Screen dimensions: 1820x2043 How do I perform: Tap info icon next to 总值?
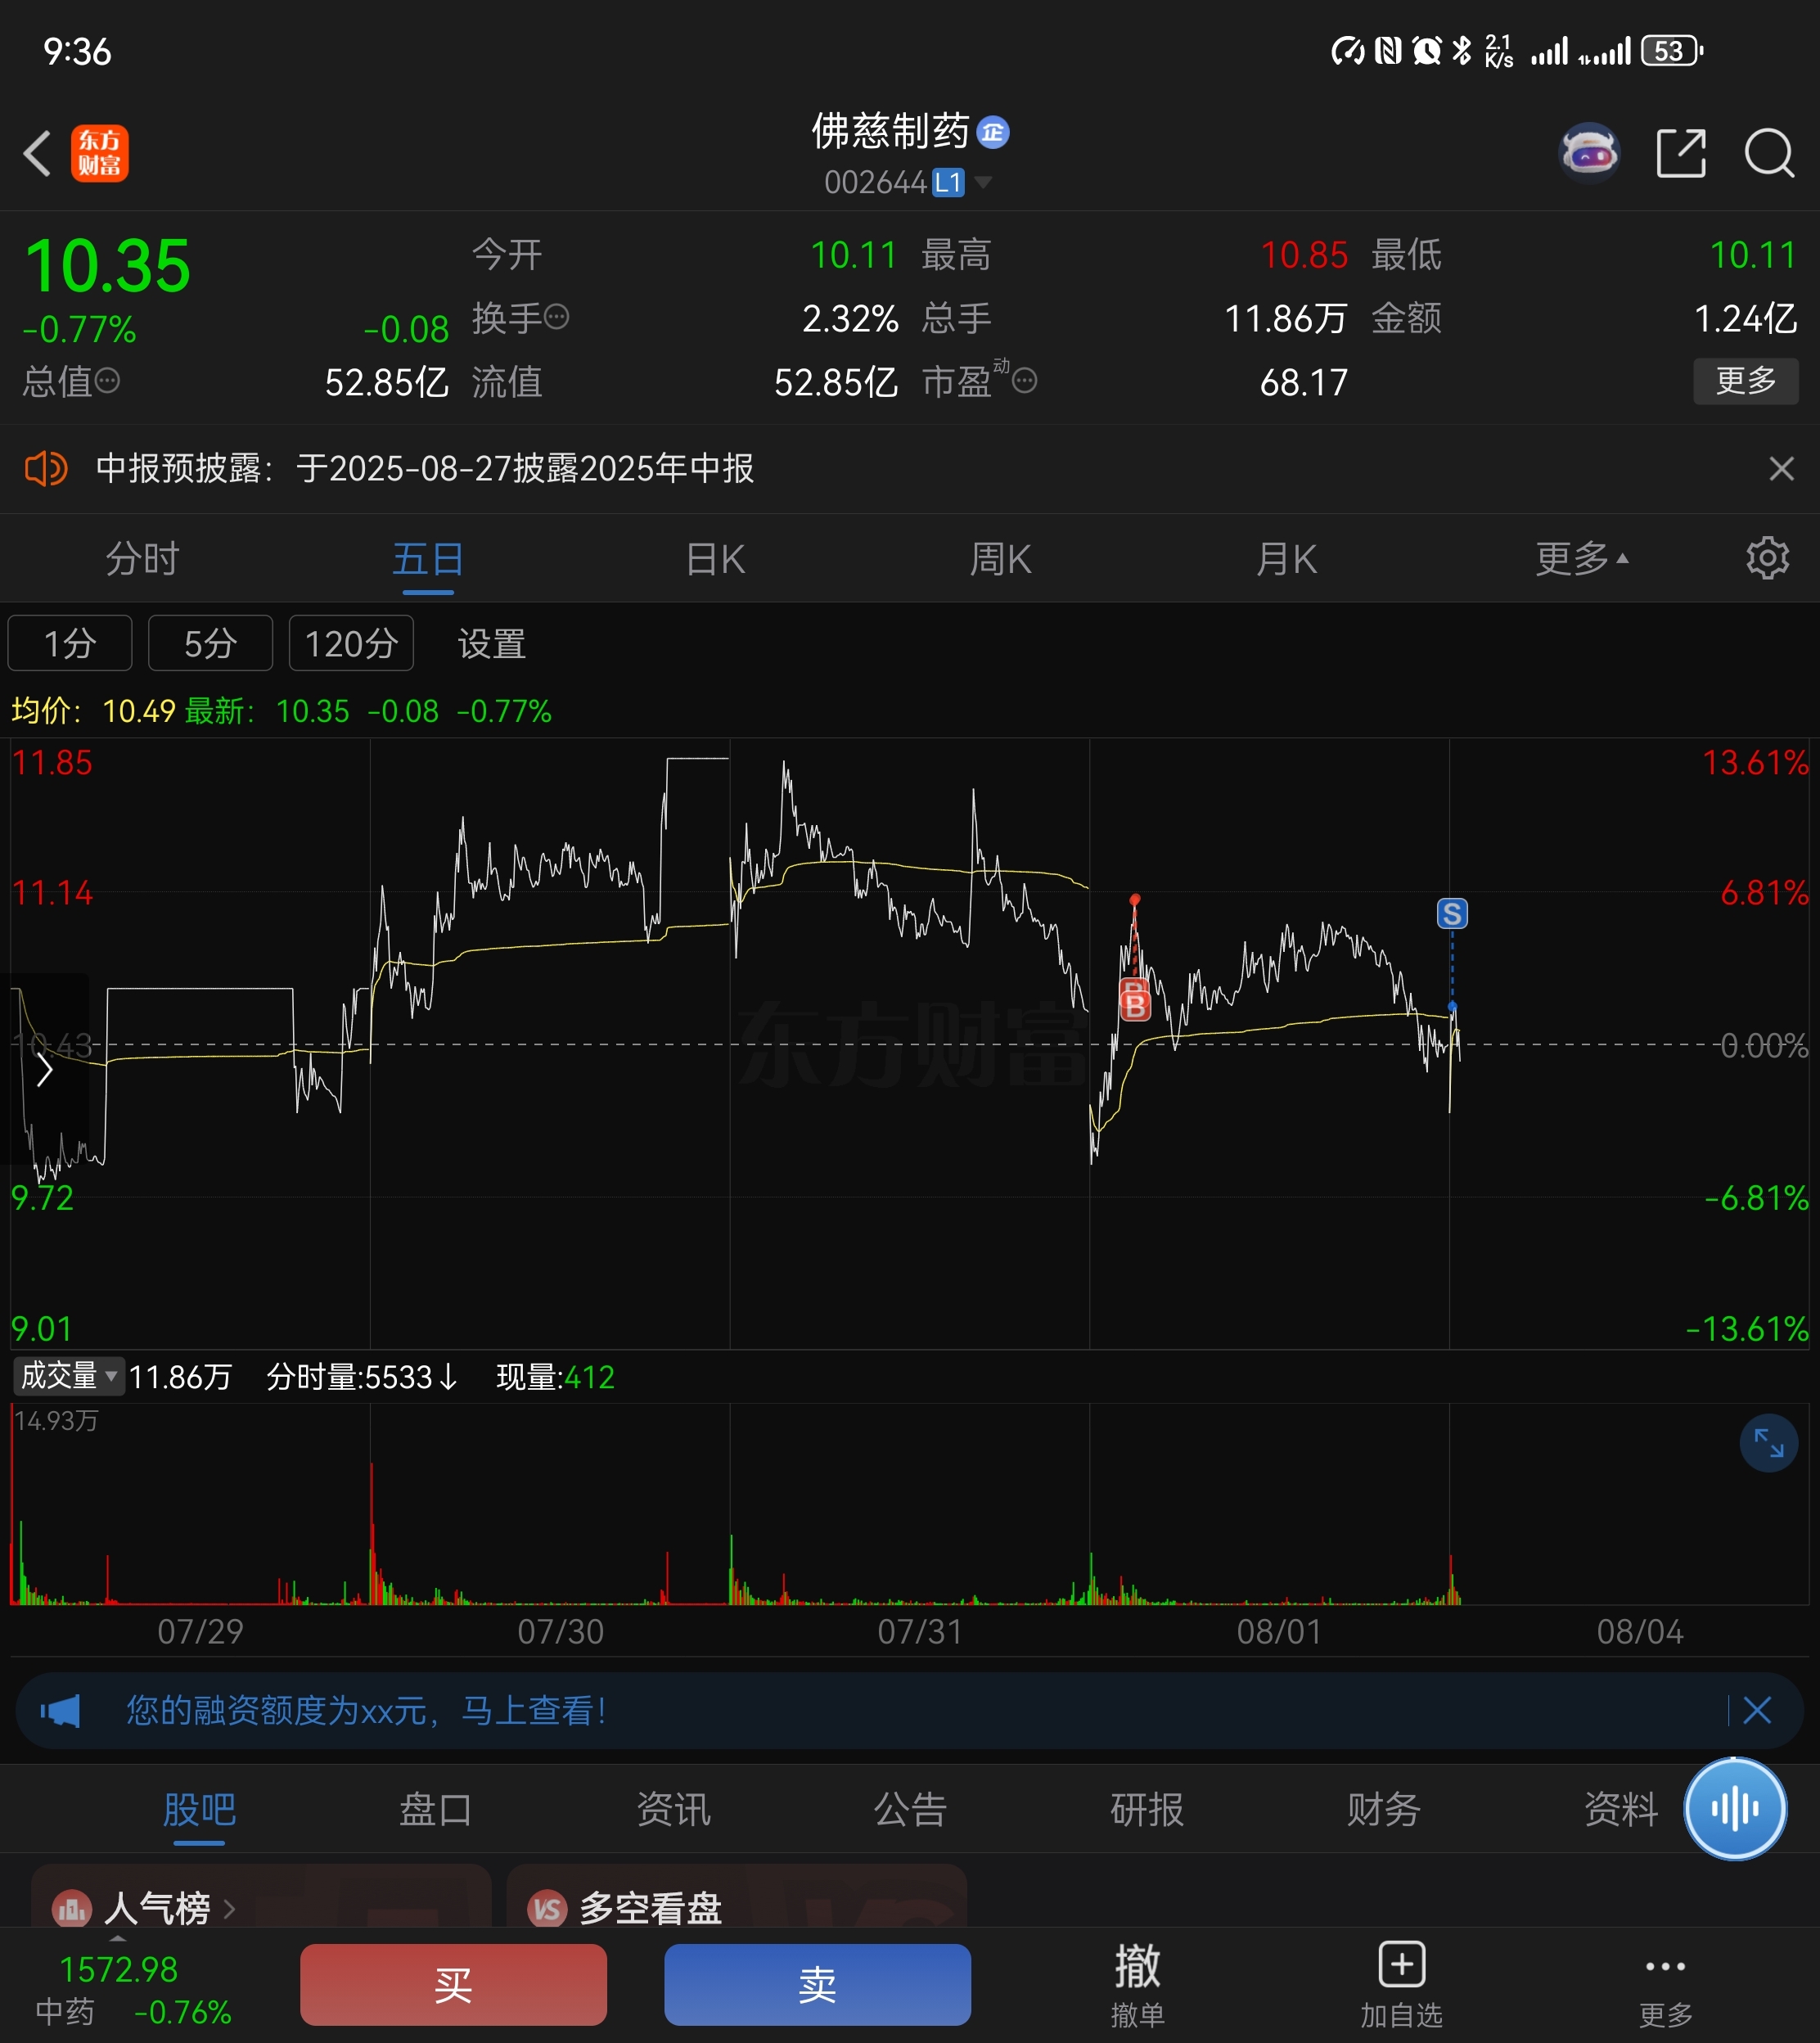coord(108,380)
